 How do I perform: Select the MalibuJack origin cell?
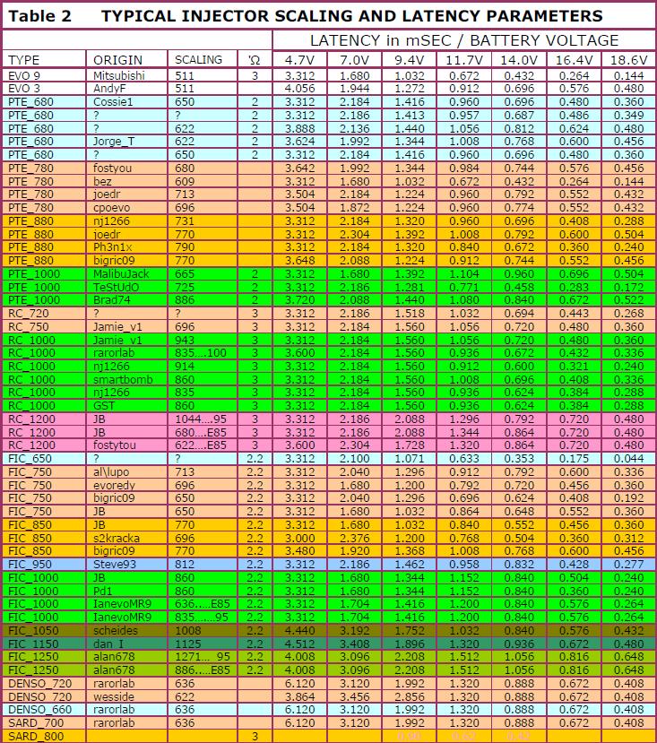click(x=121, y=273)
